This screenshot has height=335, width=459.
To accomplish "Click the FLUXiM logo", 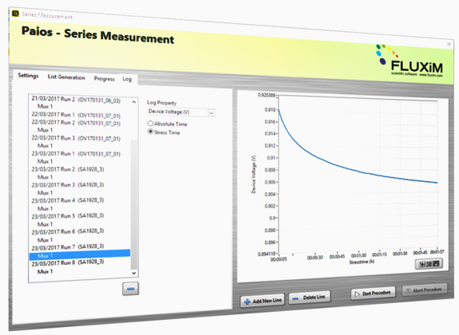I will (x=409, y=61).
